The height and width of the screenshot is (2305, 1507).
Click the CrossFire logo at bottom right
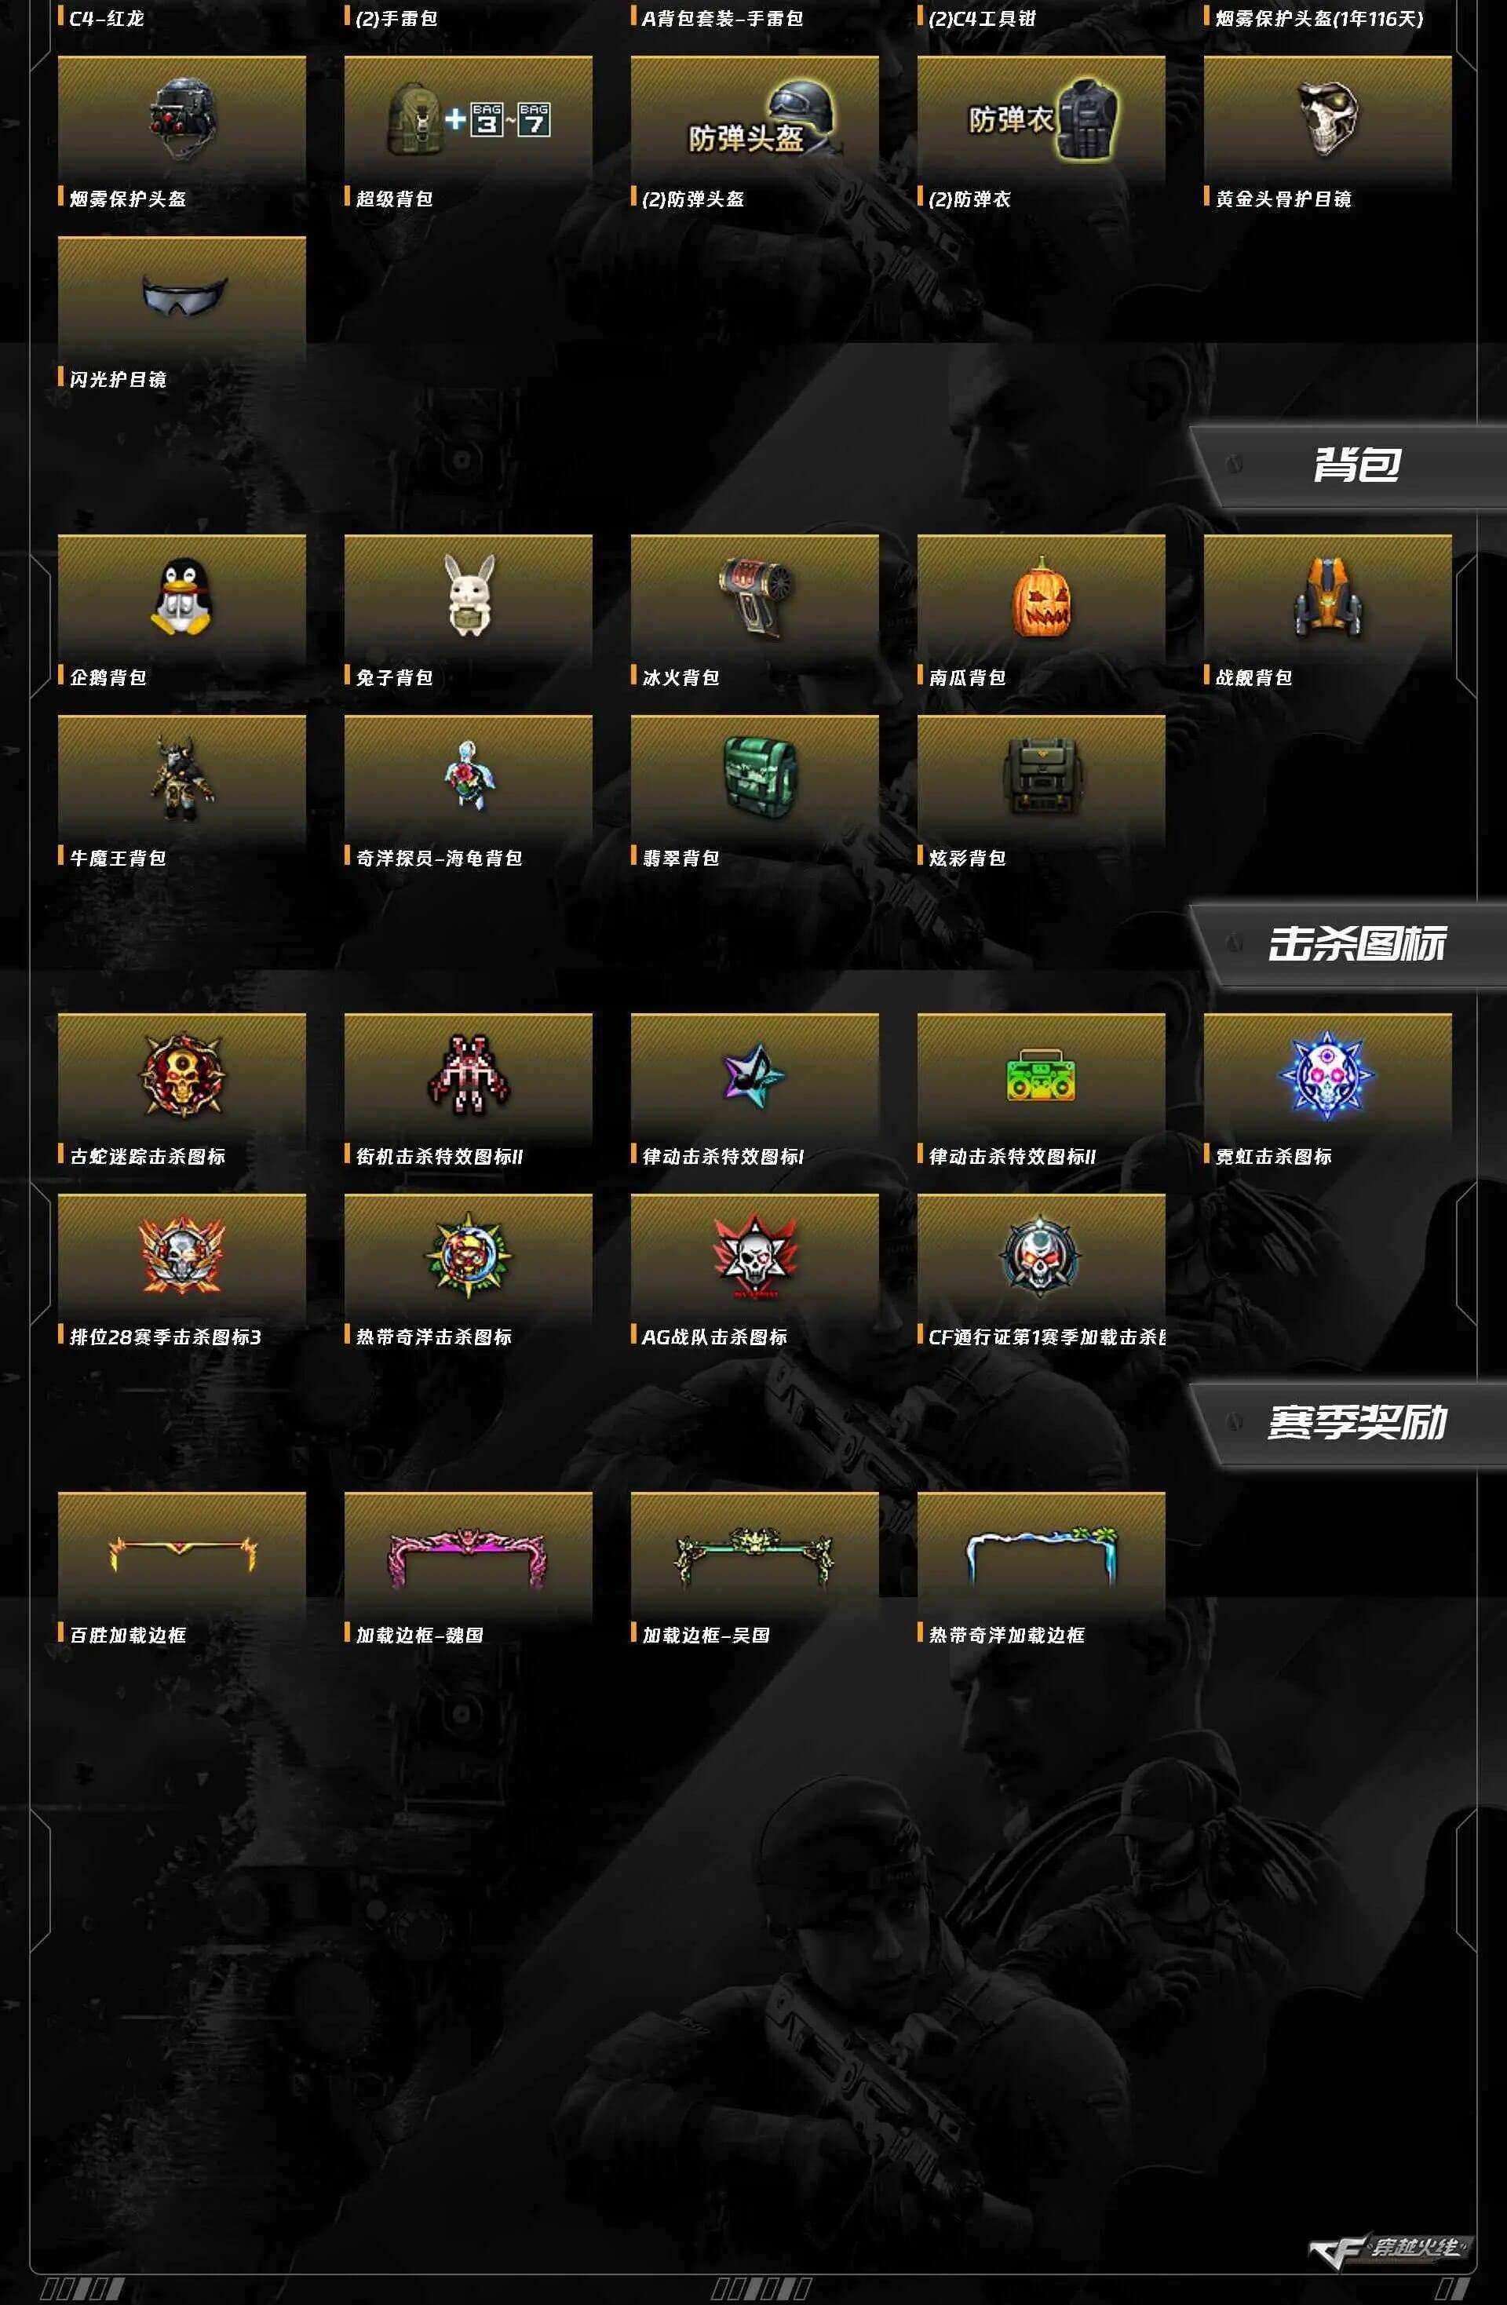[x=1386, y=2246]
